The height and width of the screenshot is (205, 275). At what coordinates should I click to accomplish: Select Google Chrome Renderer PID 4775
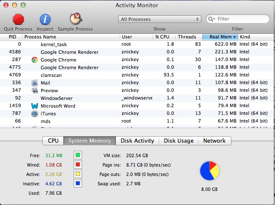[x=137, y=67]
